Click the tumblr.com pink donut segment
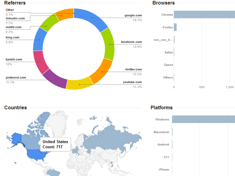 point(40,62)
